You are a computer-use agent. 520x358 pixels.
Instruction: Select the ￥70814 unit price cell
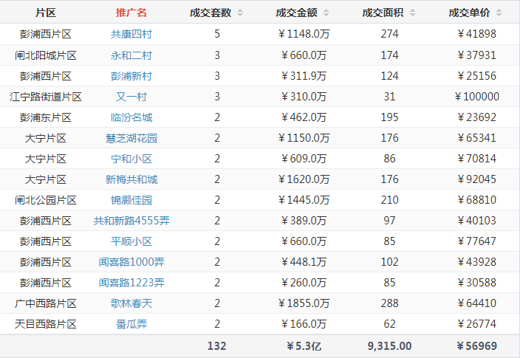[x=477, y=159]
